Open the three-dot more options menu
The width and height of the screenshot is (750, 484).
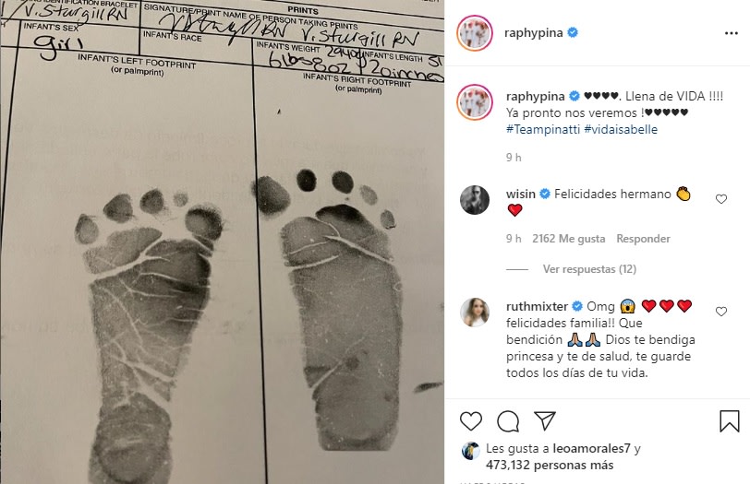click(731, 33)
